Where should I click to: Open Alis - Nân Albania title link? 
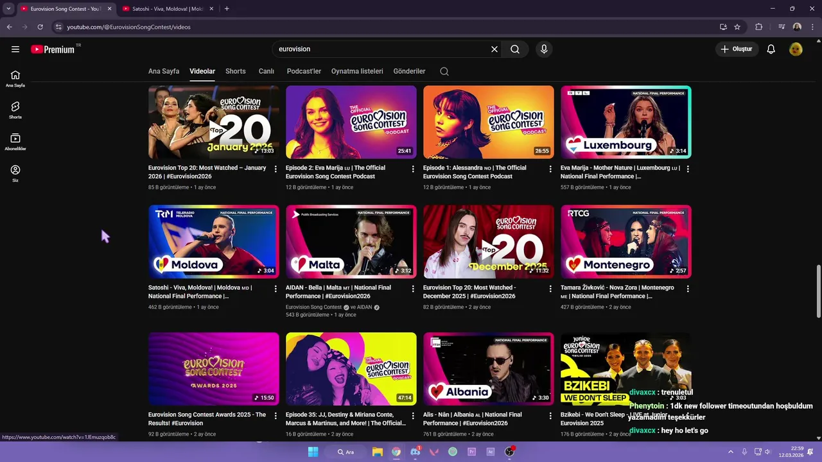[x=473, y=419]
